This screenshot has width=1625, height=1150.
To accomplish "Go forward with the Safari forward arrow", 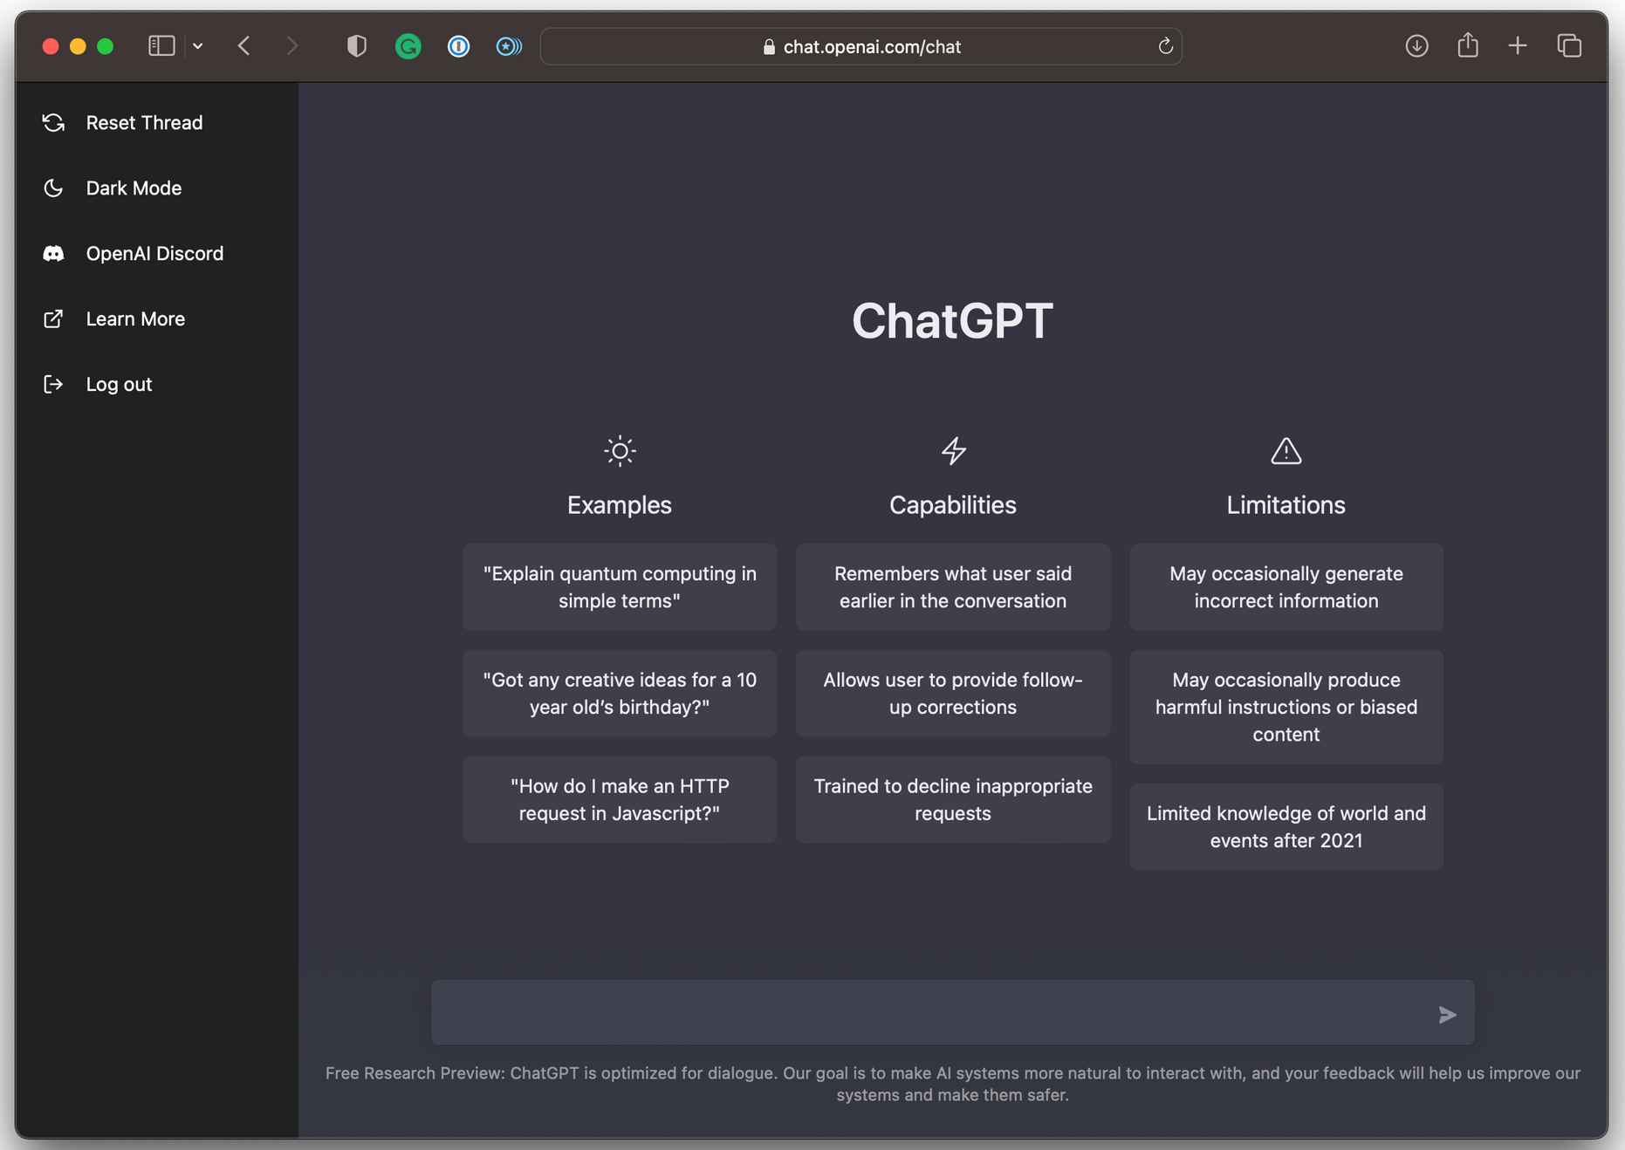I will click(x=292, y=46).
